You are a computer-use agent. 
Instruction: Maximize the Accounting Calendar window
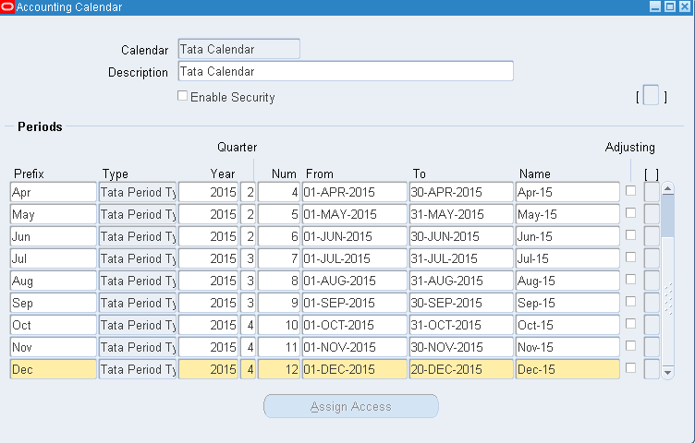[x=669, y=7]
